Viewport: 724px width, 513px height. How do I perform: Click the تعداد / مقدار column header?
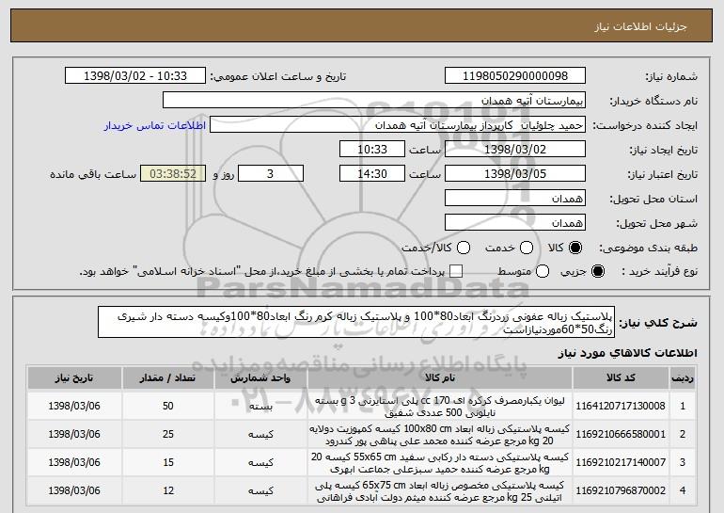(168, 378)
